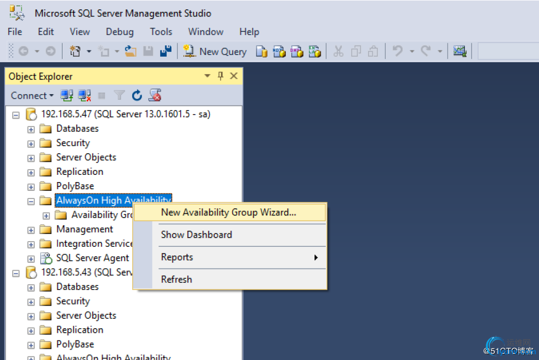The width and height of the screenshot is (539, 360).
Task: Expand the Management folder node
Action: tap(31, 230)
